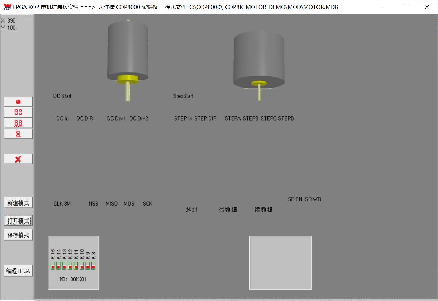Screen dimensions: 438x301
Task: Flip the K10 DIP switch
Action: [82, 266]
